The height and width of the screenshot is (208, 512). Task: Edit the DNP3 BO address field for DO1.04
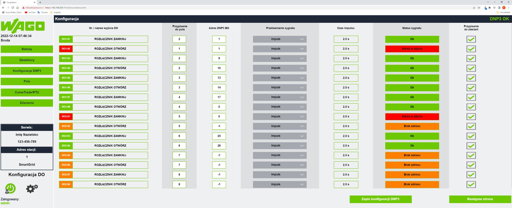[219, 68]
